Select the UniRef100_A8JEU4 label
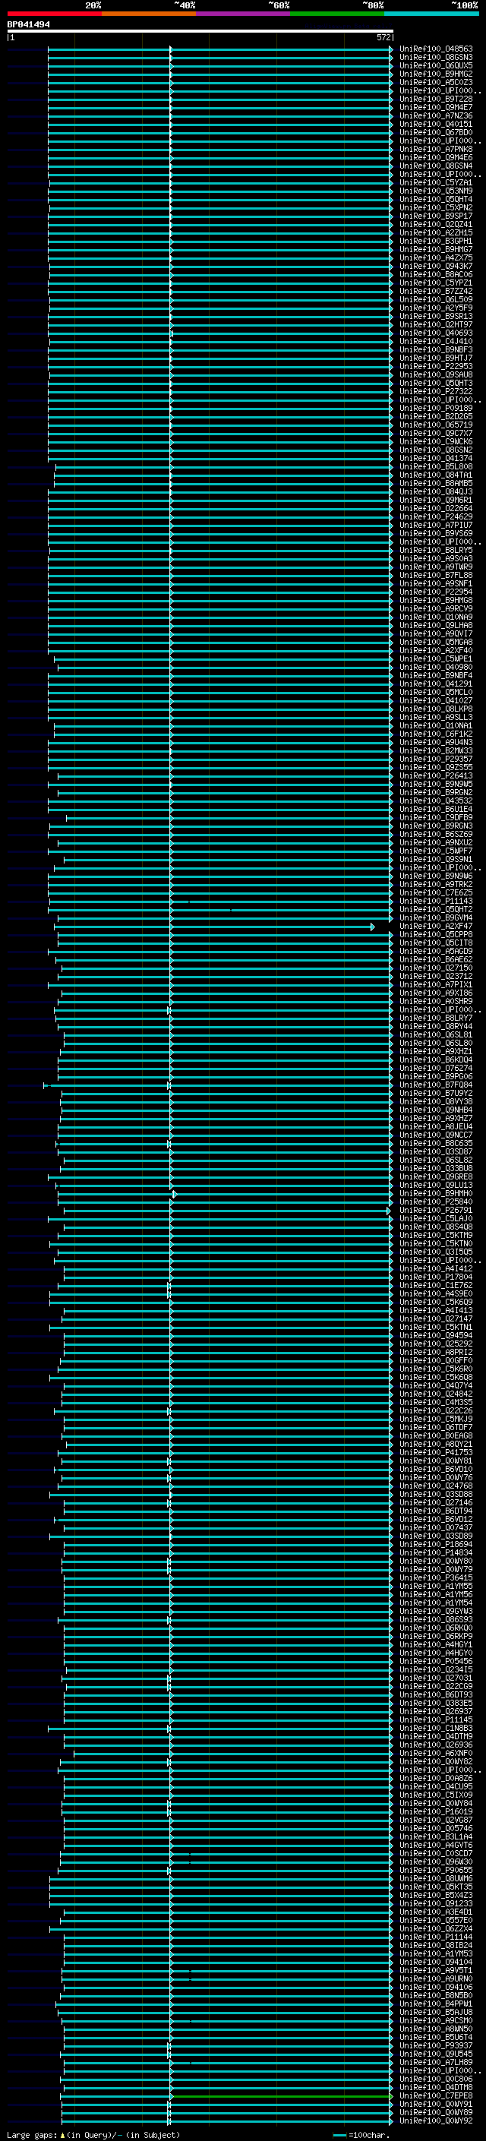The width and height of the screenshot is (486, 2141). click(x=436, y=1127)
